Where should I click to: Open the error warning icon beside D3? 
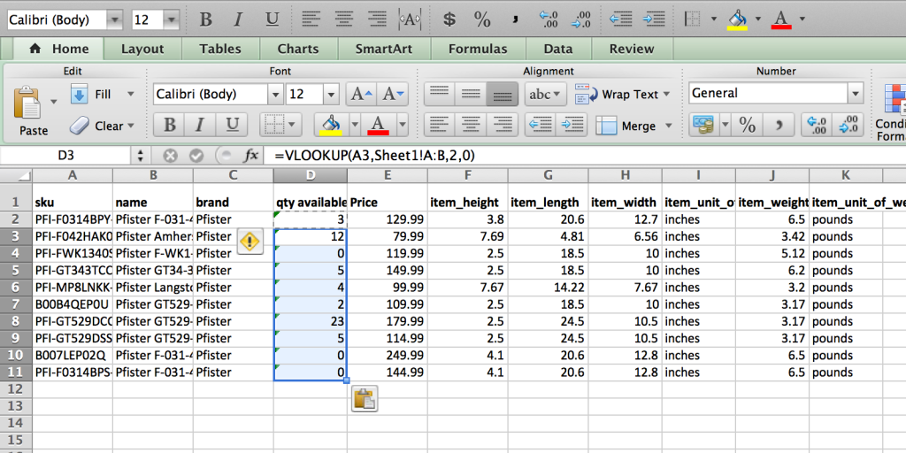click(250, 241)
